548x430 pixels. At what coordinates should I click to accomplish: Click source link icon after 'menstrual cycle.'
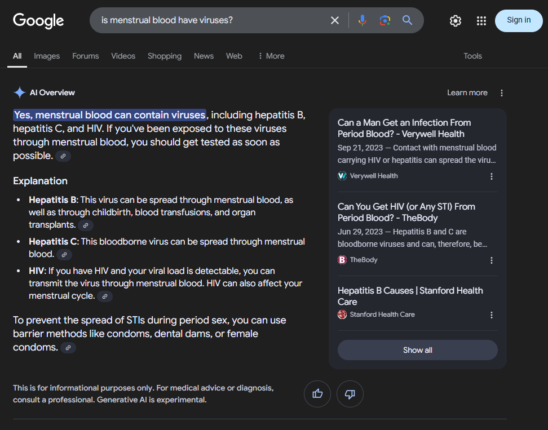pos(105,296)
